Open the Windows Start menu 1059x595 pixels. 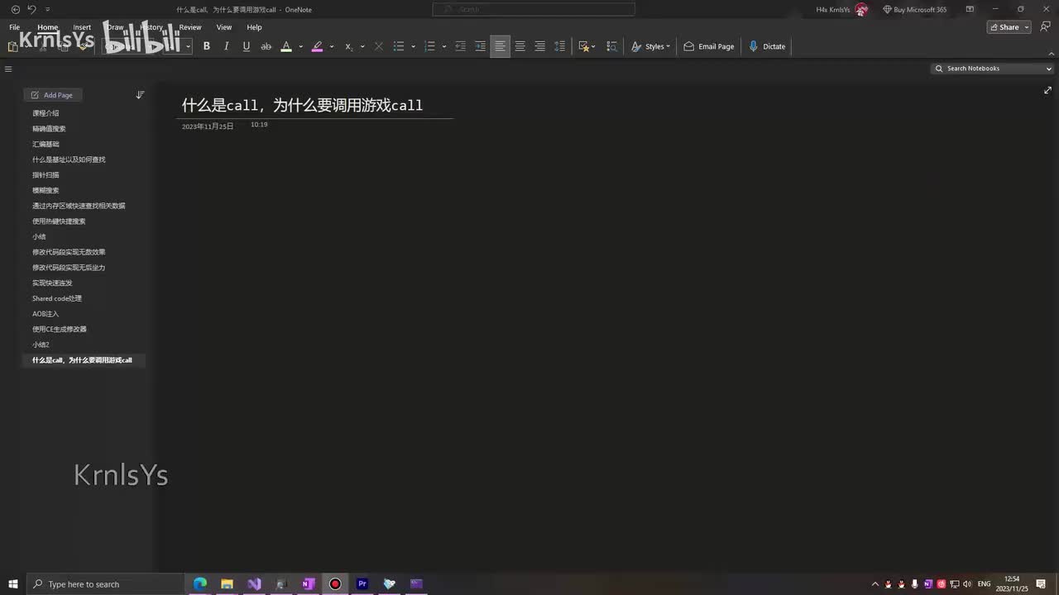[13, 584]
